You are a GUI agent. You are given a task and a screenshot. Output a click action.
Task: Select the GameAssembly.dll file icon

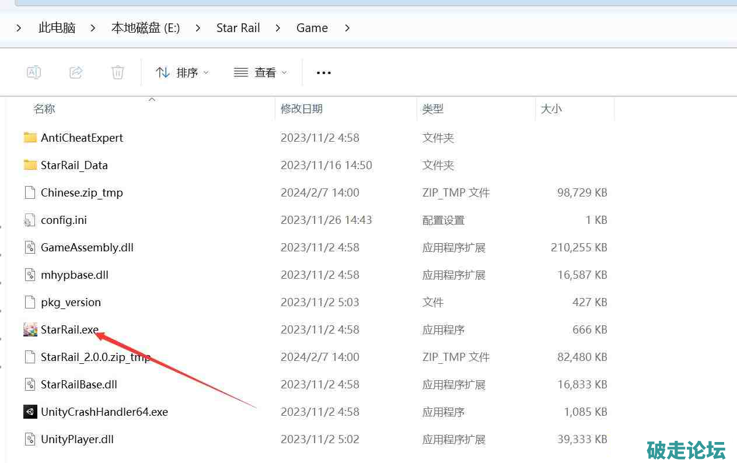point(30,247)
